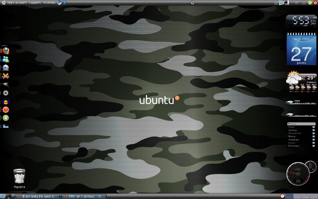Click the monitor display icon in top panel
Viewport: 318px width, 199px height.
287,2
